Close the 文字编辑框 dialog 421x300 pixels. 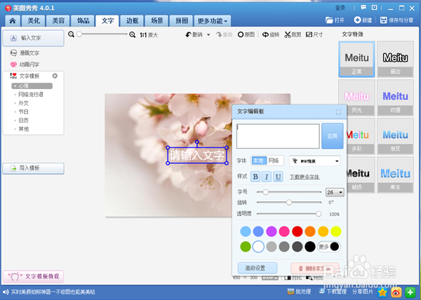(x=339, y=112)
